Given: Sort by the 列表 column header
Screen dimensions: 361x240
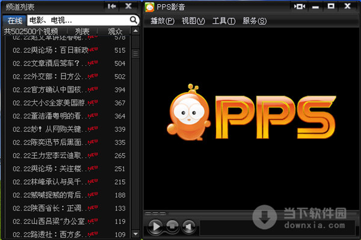Looking at the screenshot, I should [82, 31].
